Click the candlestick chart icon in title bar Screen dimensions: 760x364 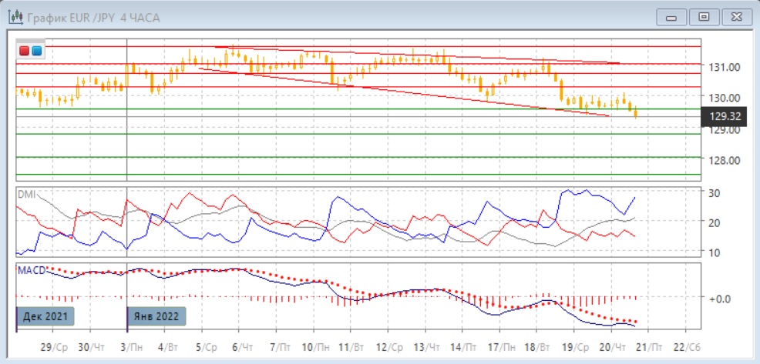tap(15, 17)
